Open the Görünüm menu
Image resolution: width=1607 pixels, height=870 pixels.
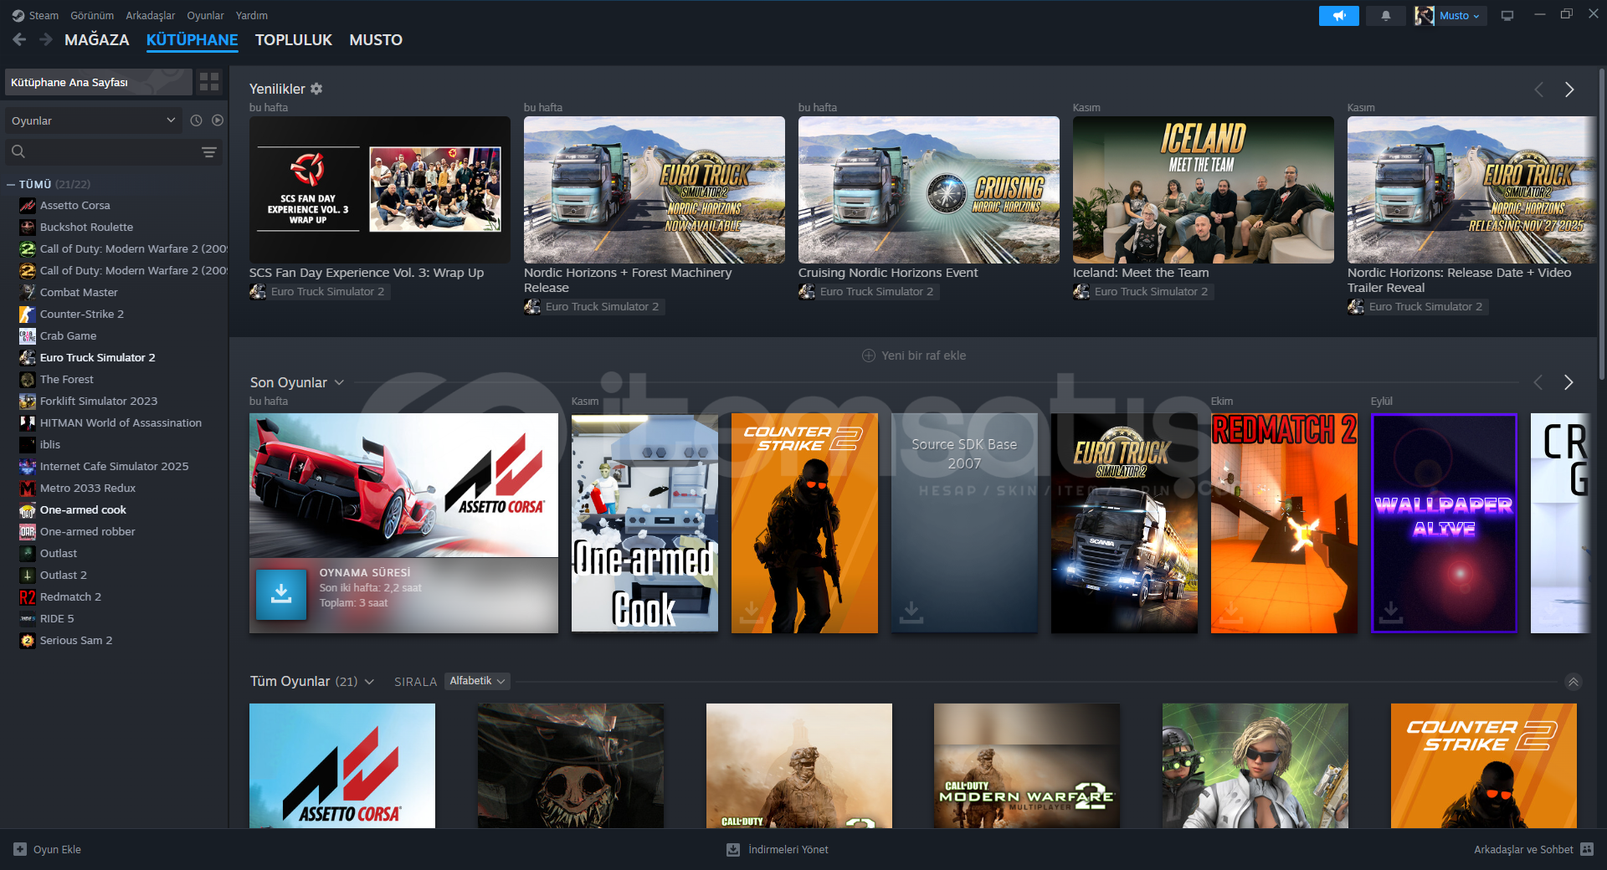coord(92,15)
